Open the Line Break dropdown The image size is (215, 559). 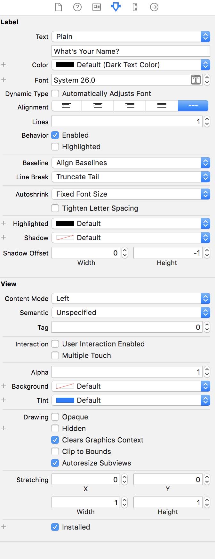click(x=131, y=177)
